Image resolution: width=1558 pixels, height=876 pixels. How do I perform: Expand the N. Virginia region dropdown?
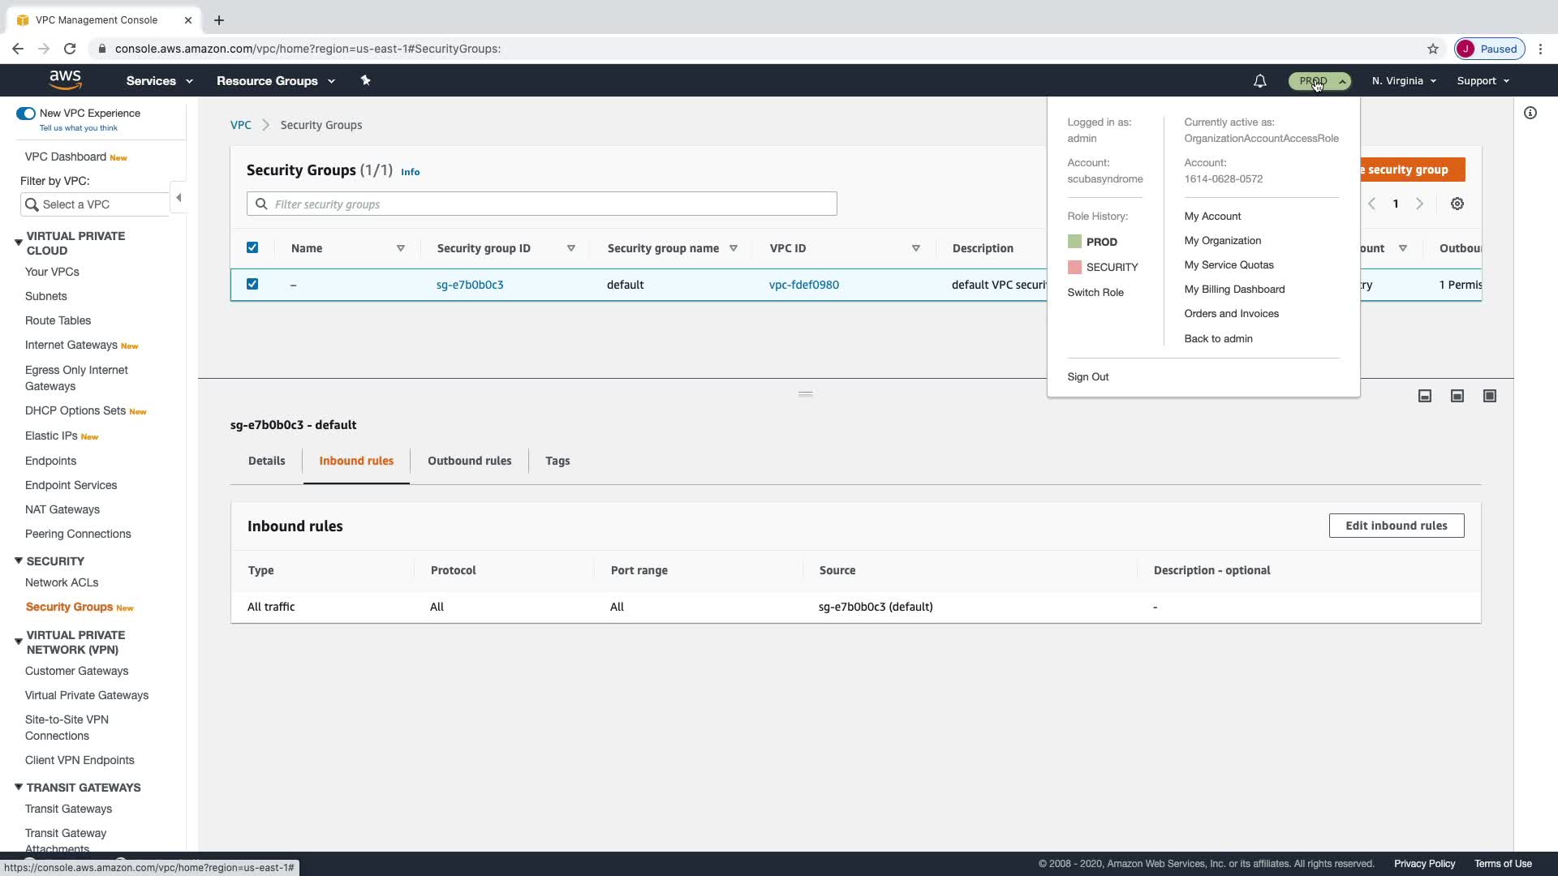(1404, 81)
